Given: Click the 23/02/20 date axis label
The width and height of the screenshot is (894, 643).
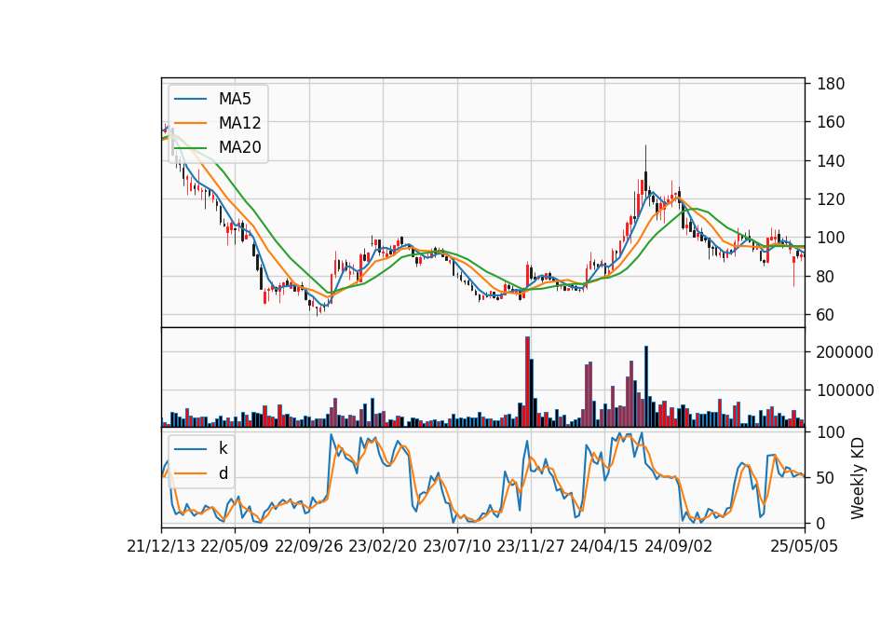Looking at the screenshot, I should pyautogui.click(x=383, y=547).
